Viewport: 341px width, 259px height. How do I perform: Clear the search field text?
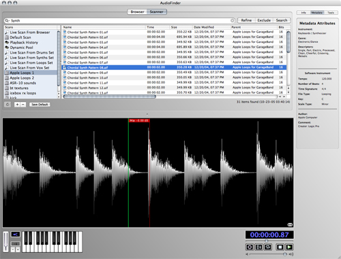[x=233, y=20]
